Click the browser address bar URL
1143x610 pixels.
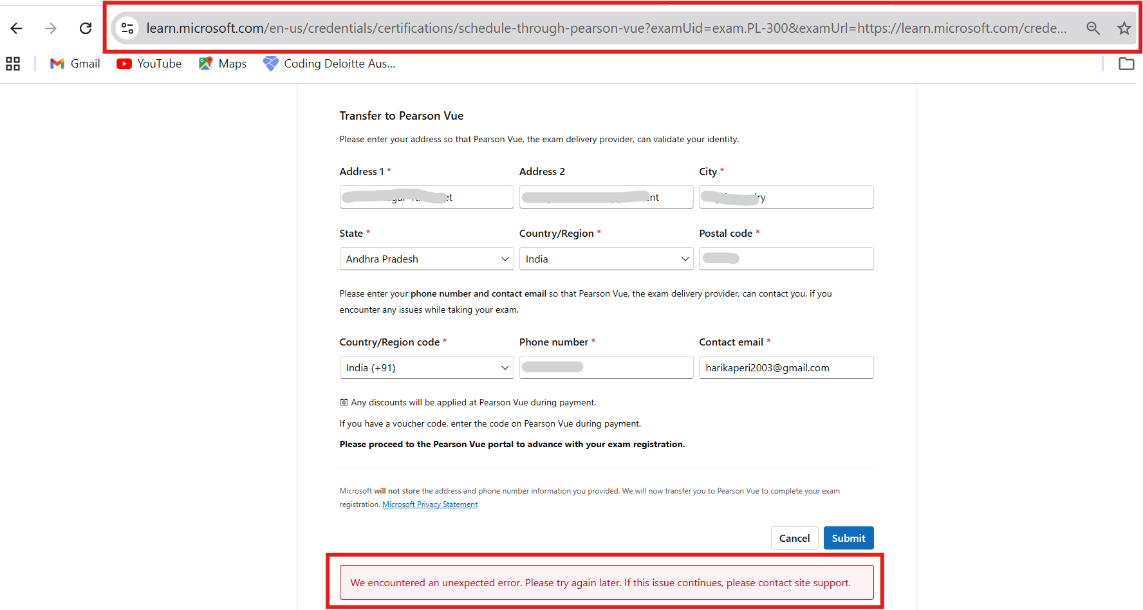(x=606, y=28)
